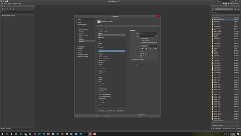This screenshot has width=241, height=136.
Task: Open the library selector dropdown in Components panel
Action: 224,9
